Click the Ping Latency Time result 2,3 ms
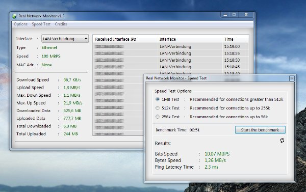The height and width of the screenshot is (192, 306). [211, 167]
